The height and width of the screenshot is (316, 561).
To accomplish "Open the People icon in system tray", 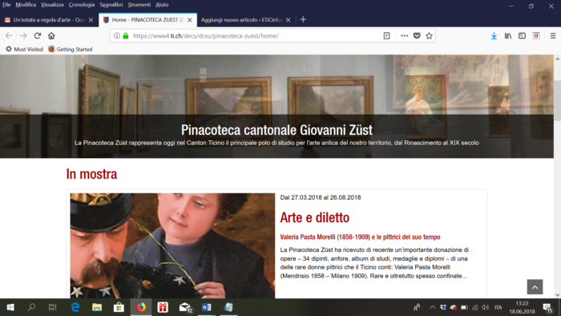I will [417, 307].
